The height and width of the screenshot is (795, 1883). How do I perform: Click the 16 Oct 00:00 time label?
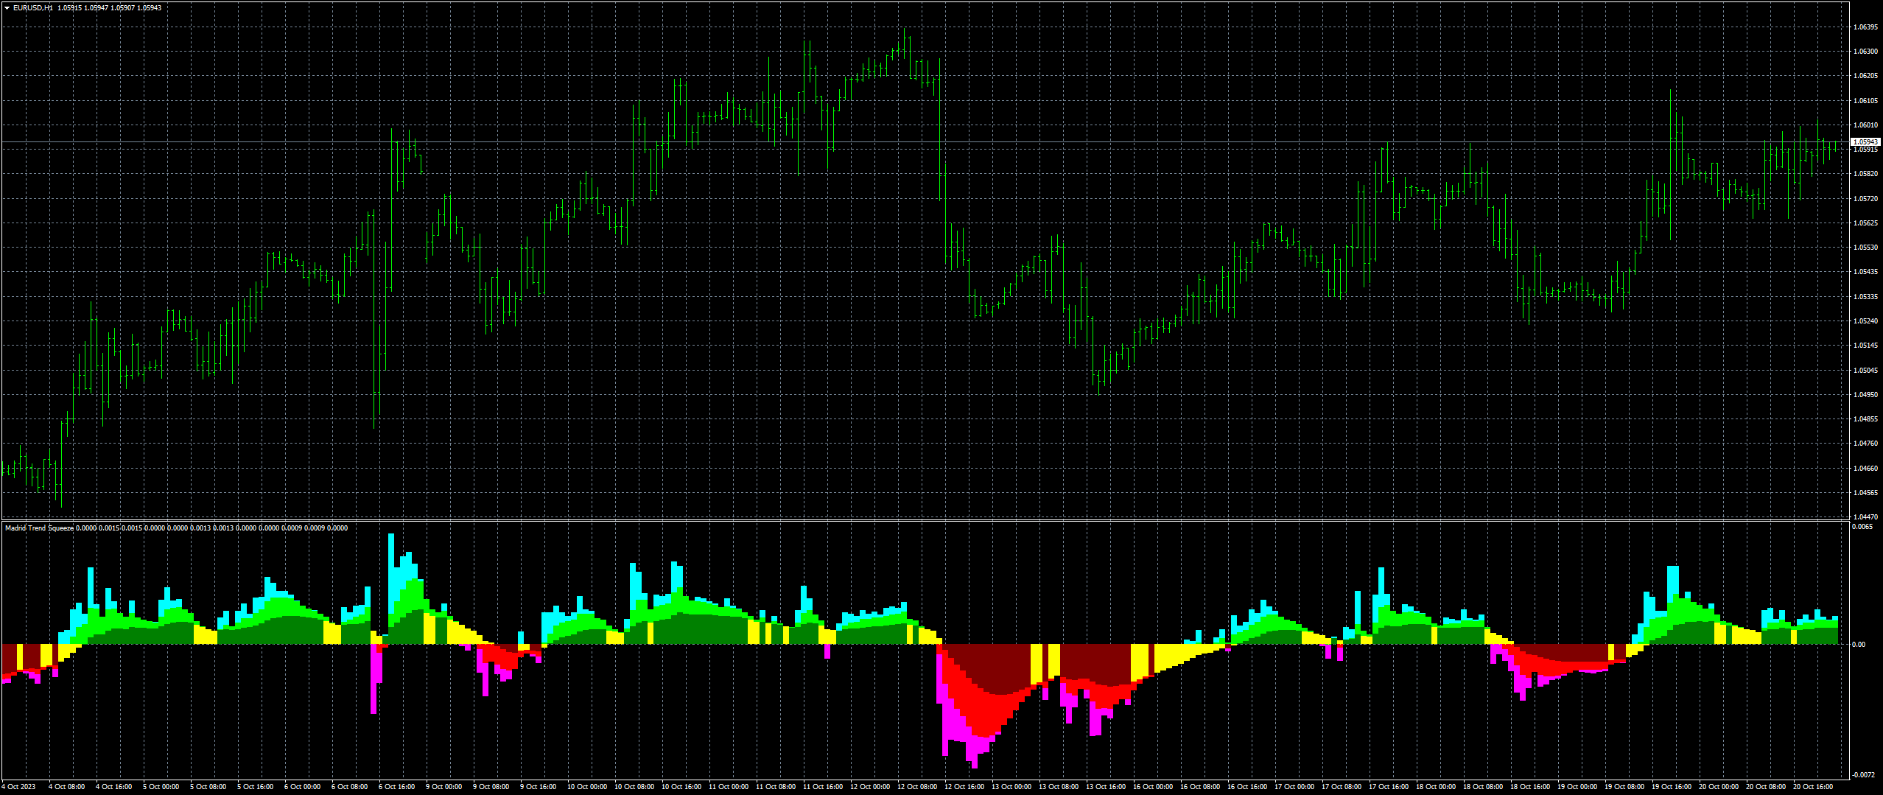coord(1153,787)
